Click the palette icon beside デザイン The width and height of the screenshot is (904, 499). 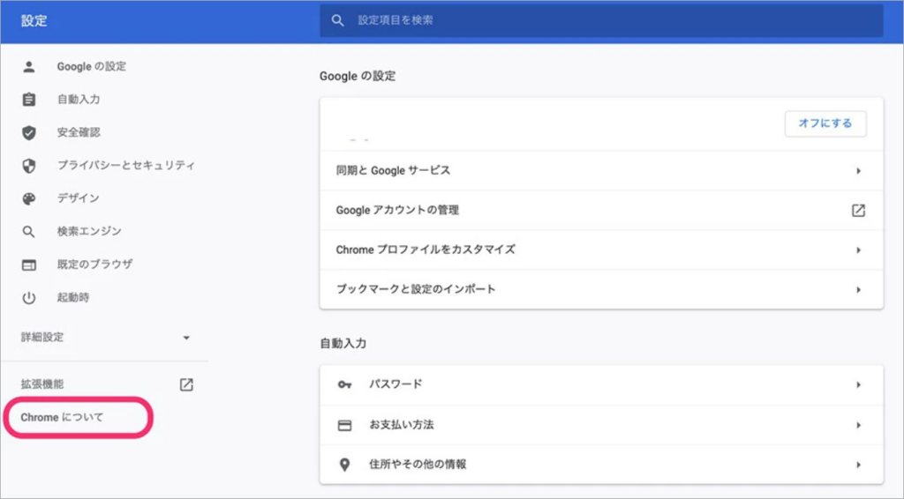[x=29, y=198]
